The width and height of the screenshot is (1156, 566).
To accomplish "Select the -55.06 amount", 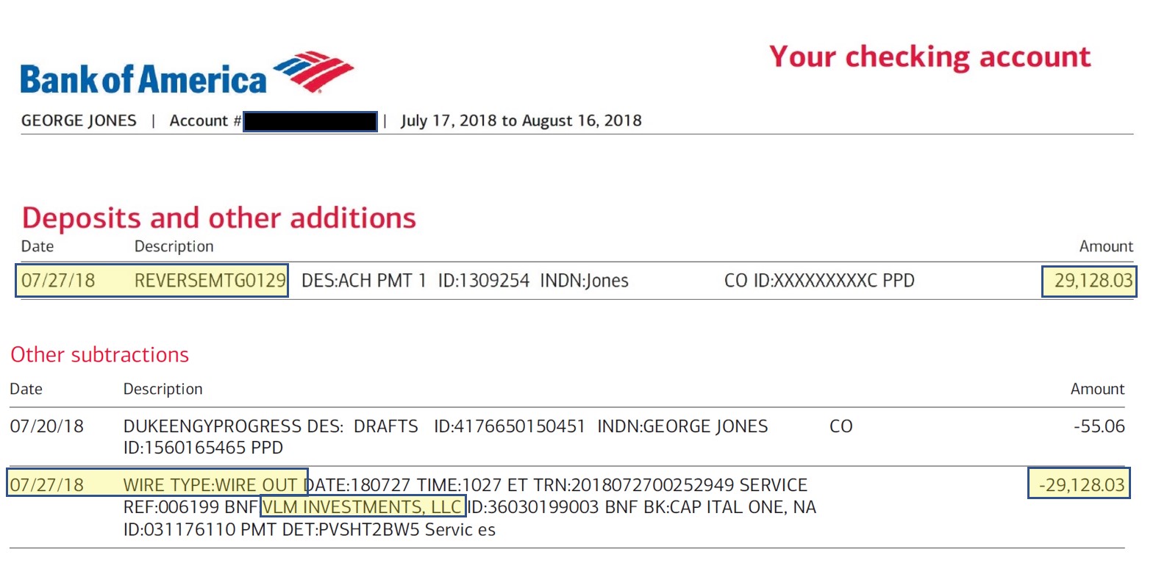I will click(x=1099, y=426).
